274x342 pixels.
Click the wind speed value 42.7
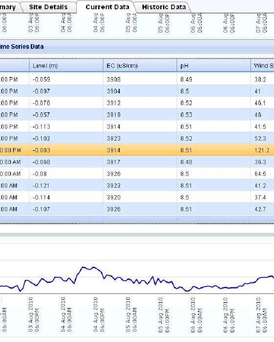coord(260,209)
